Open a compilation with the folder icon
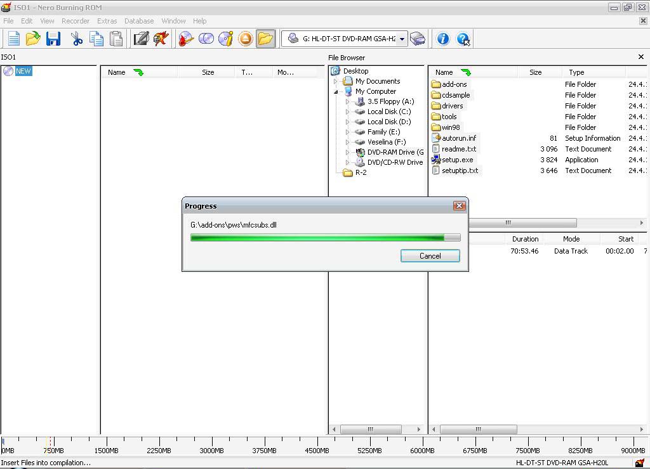This screenshot has height=469, width=650. [33, 39]
